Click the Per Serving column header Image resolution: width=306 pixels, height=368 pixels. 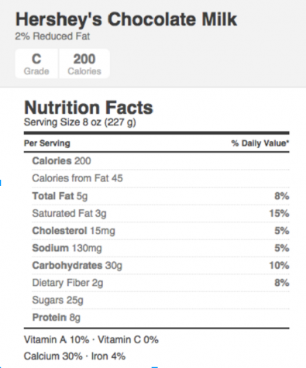(47, 143)
